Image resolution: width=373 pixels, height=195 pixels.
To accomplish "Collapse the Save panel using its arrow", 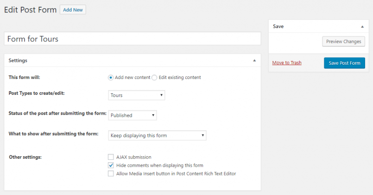I will point(362,26).
